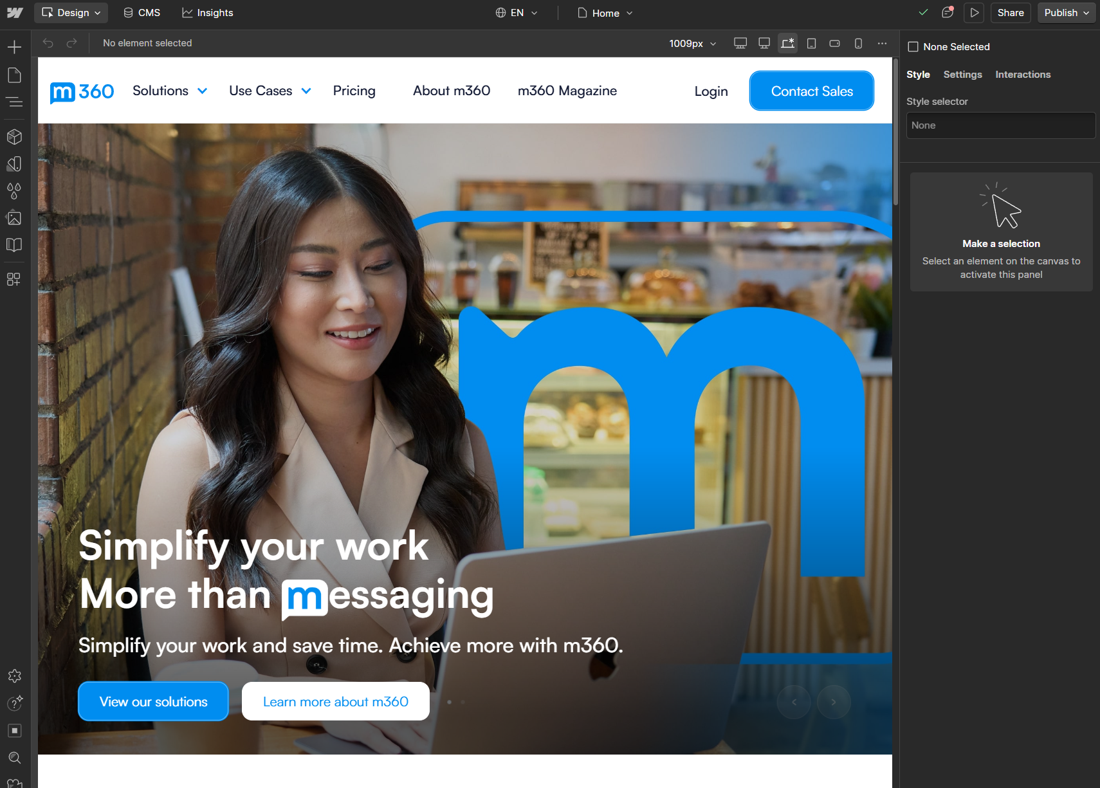Open the open-book panel icon in the sidebar
Image resolution: width=1100 pixels, height=788 pixels.
click(x=14, y=245)
